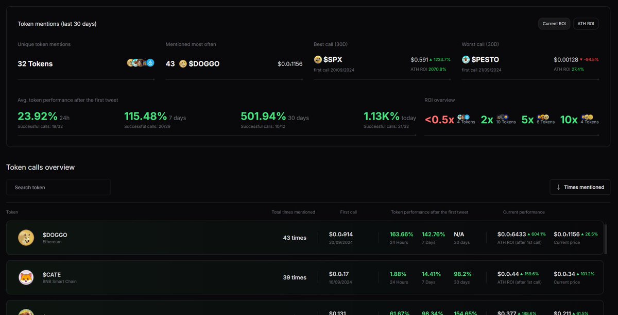Click $DOGGO in the Mentioned most often card

click(x=204, y=64)
